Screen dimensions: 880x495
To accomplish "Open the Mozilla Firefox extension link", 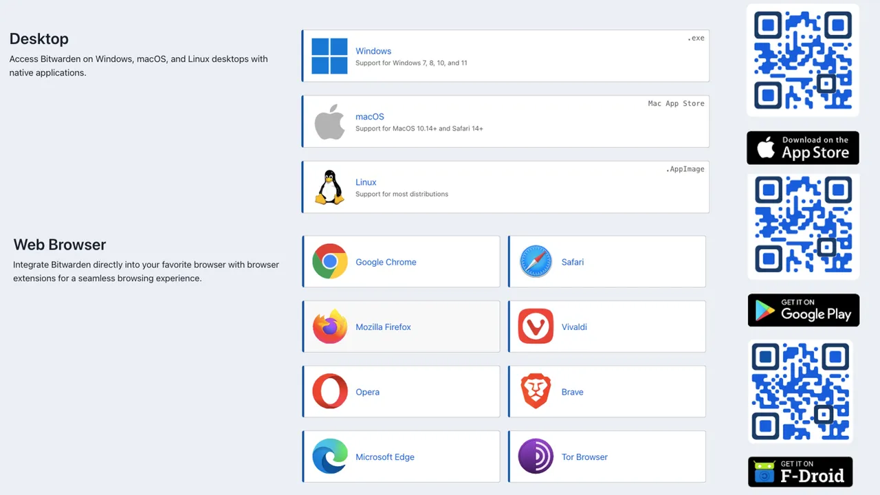I will coord(383,327).
